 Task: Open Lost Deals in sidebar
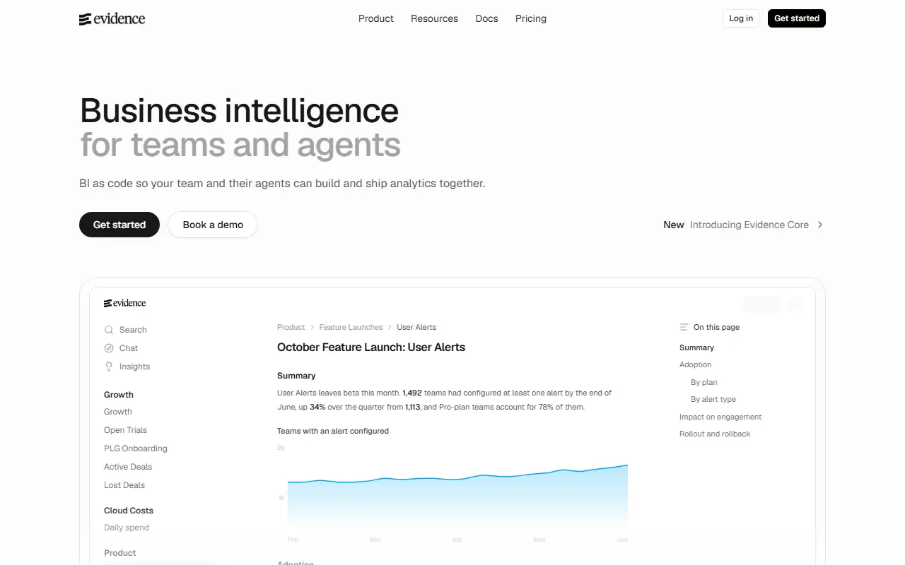point(124,485)
